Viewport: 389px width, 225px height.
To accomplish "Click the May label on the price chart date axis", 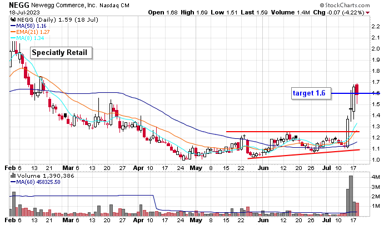I will pos(196,168).
